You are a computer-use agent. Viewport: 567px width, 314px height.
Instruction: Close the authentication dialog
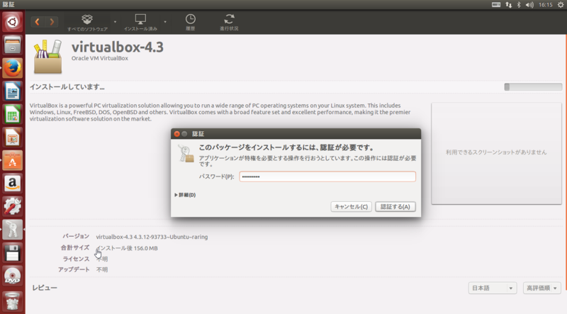176,134
